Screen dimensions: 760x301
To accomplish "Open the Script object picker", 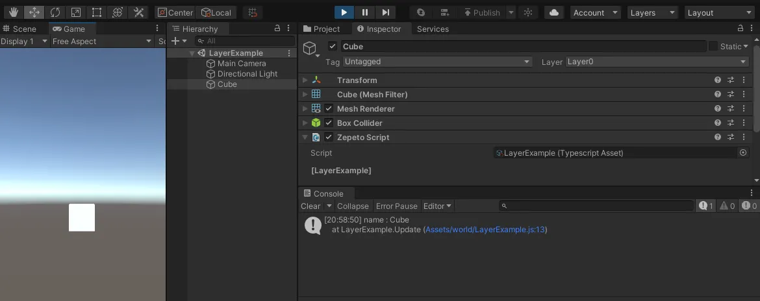I will (743, 152).
